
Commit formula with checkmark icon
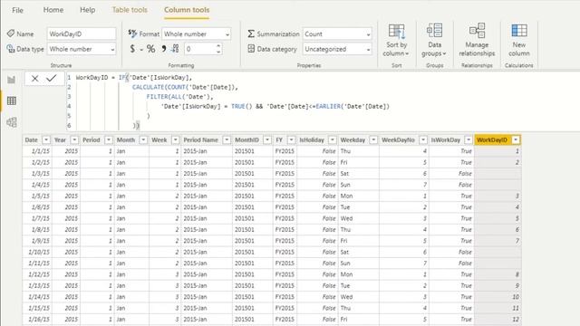tap(52, 78)
